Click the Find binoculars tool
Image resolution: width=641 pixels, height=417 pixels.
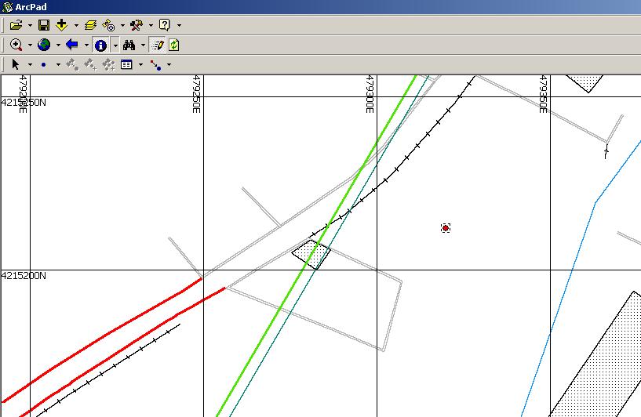[129, 45]
